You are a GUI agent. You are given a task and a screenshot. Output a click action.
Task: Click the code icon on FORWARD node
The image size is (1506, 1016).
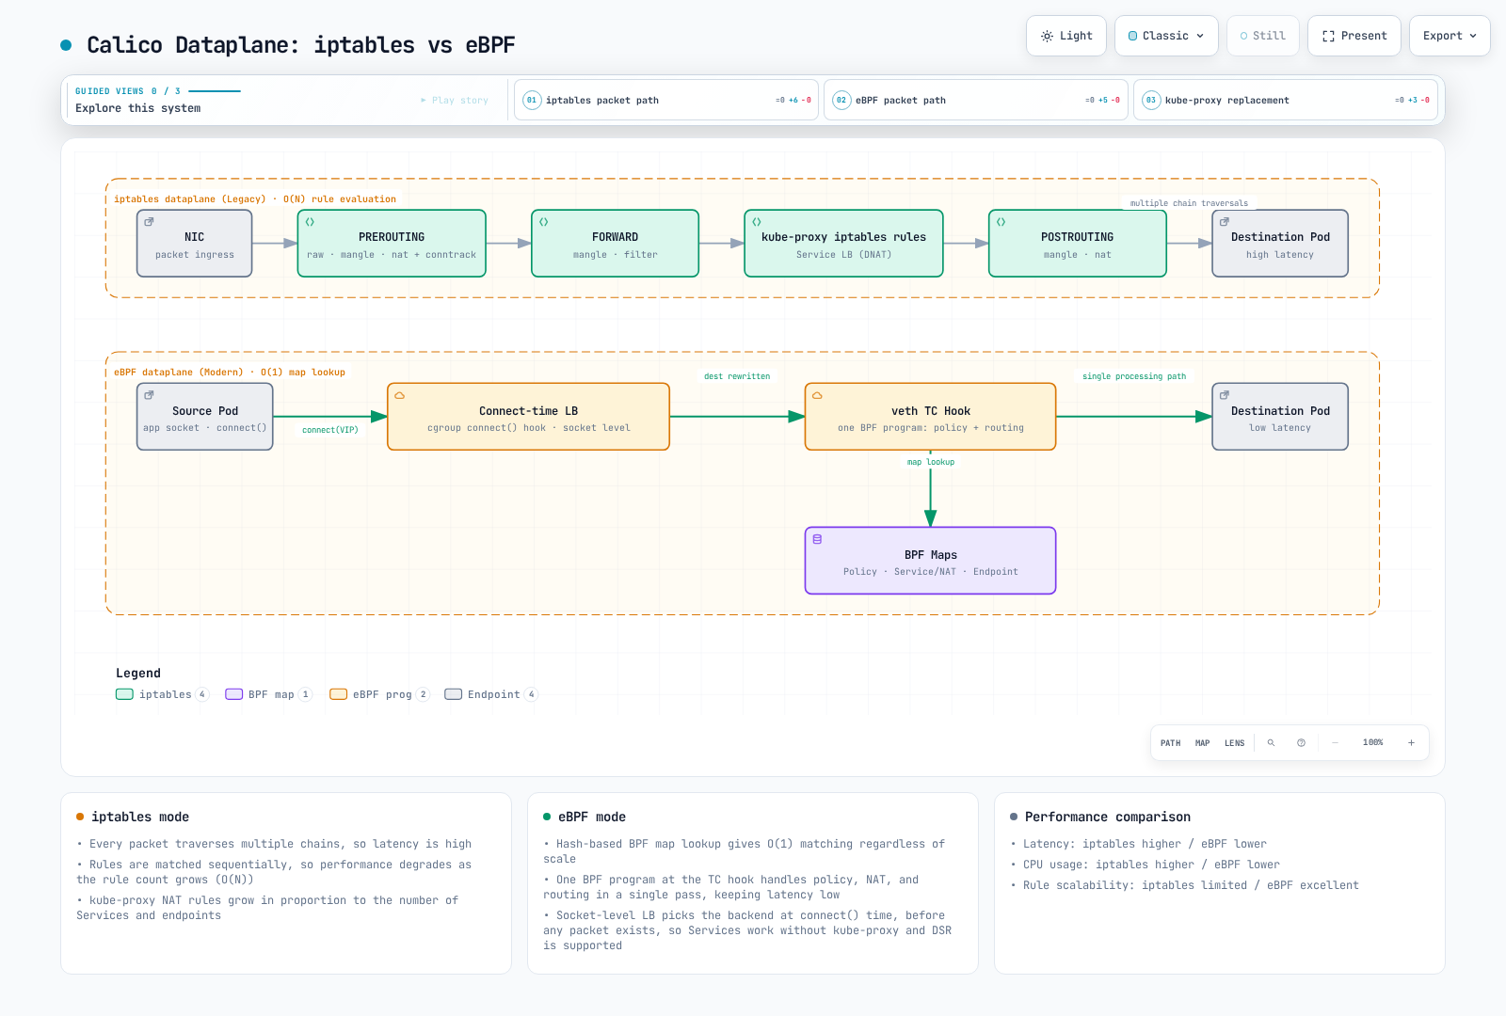(x=543, y=222)
